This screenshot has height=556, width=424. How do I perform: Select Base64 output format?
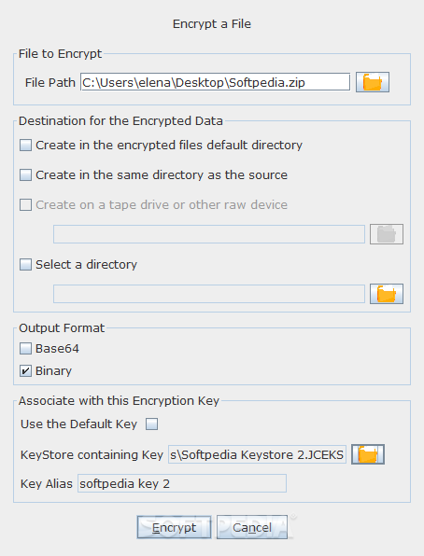coord(25,349)
